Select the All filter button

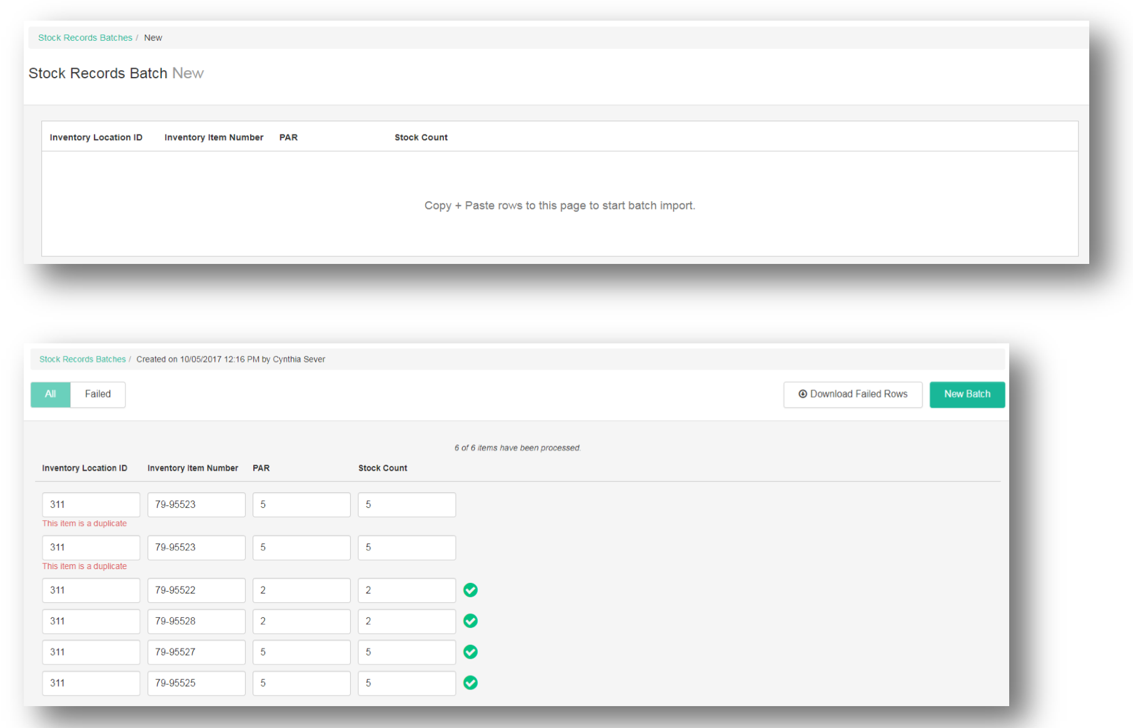click(x=50, y=394)
